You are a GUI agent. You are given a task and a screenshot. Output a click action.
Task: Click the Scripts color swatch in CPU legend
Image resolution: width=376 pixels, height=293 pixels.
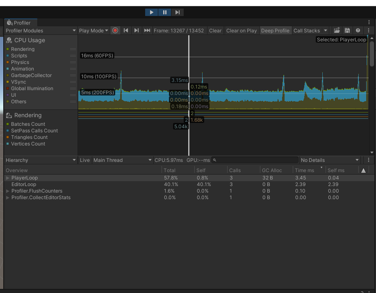click(8, 55)
